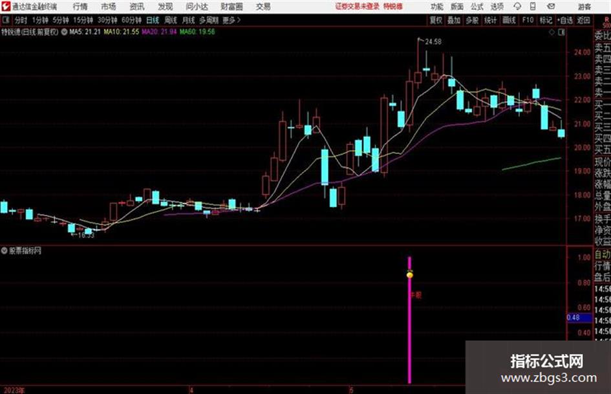Image resolution: width=611 pixels, height=394 pixels.
Task: Click the 画线 drawing tool button
Action: (509, 20)
